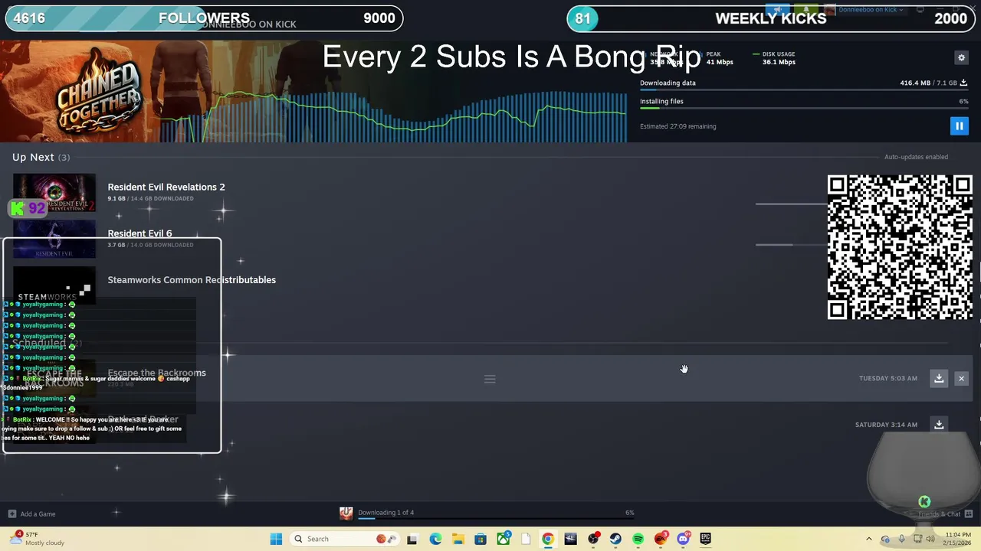
Task: Open Discord from the taskbar
Action: click(683, 539)
